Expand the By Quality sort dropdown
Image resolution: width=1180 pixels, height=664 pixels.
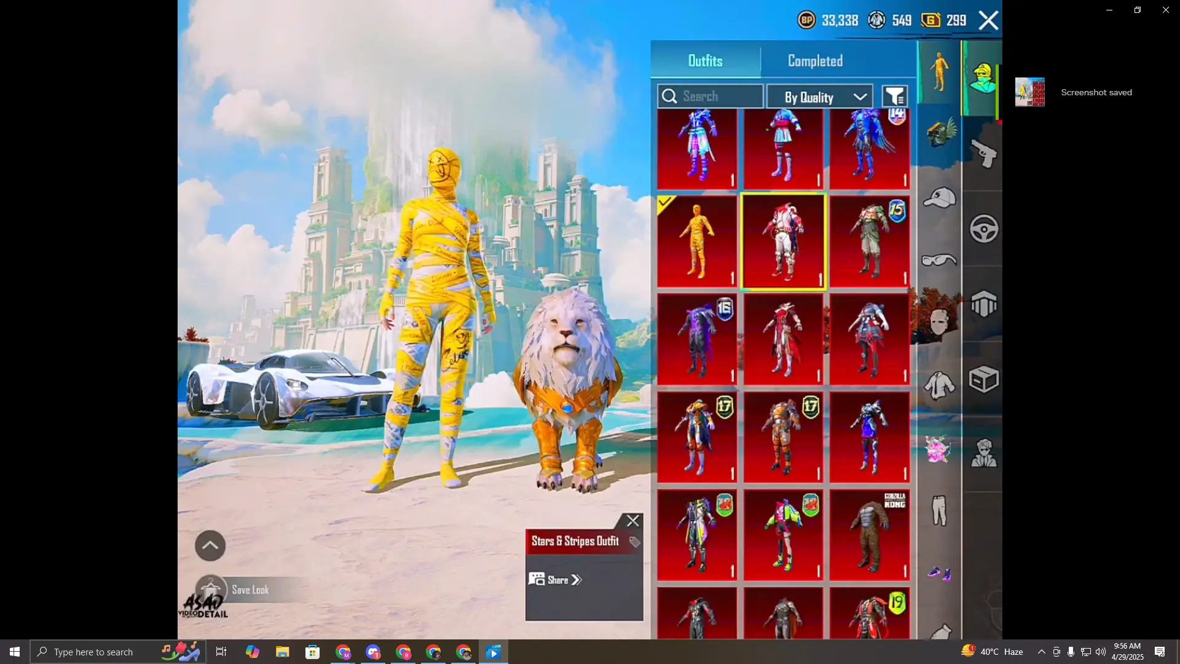(x=820, y=97)
